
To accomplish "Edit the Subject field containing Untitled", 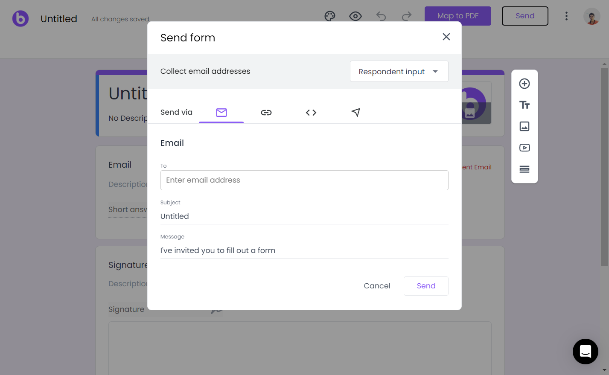I will (x=304, y=216).
